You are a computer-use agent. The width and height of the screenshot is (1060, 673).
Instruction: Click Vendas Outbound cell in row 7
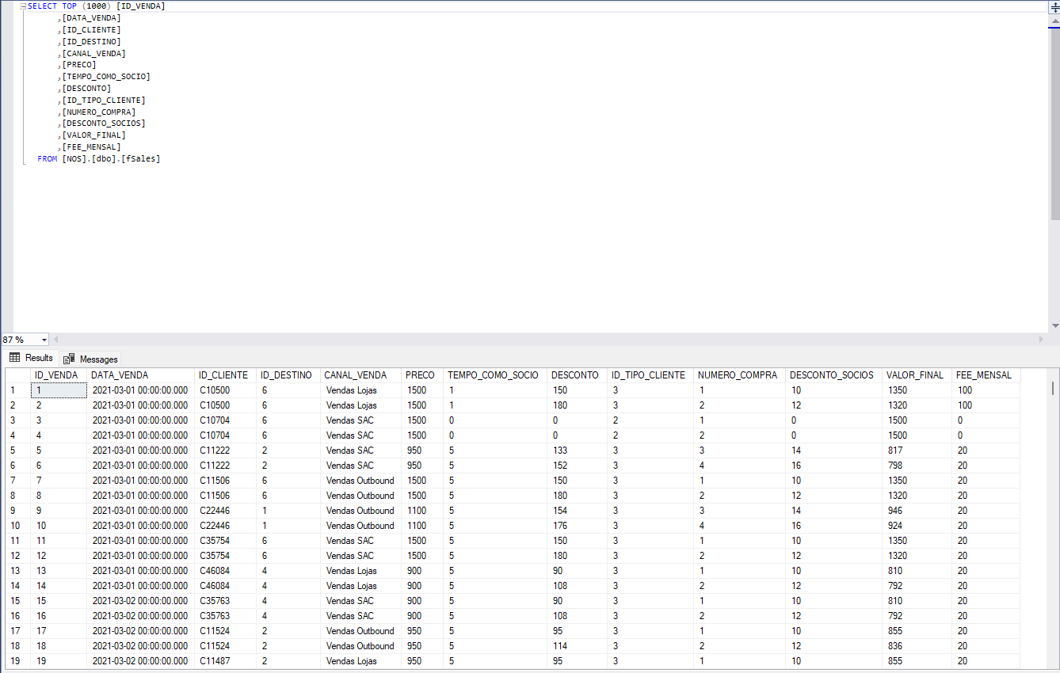click(361, 481)
